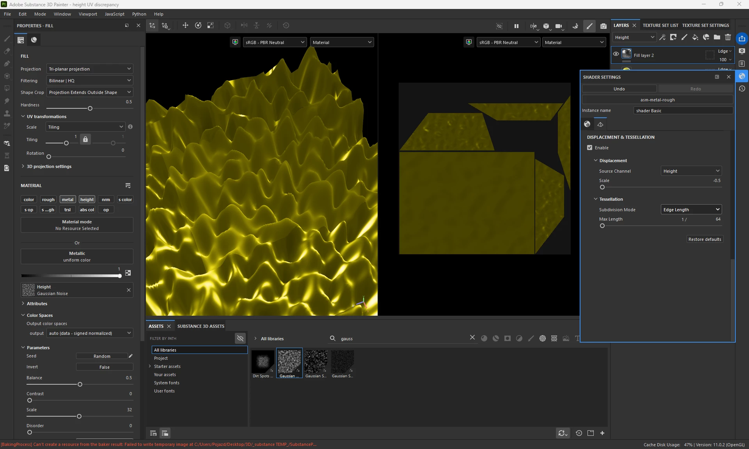Toggle the height material channel
Viewport: 749px width, 449px height.
point(87,200)
